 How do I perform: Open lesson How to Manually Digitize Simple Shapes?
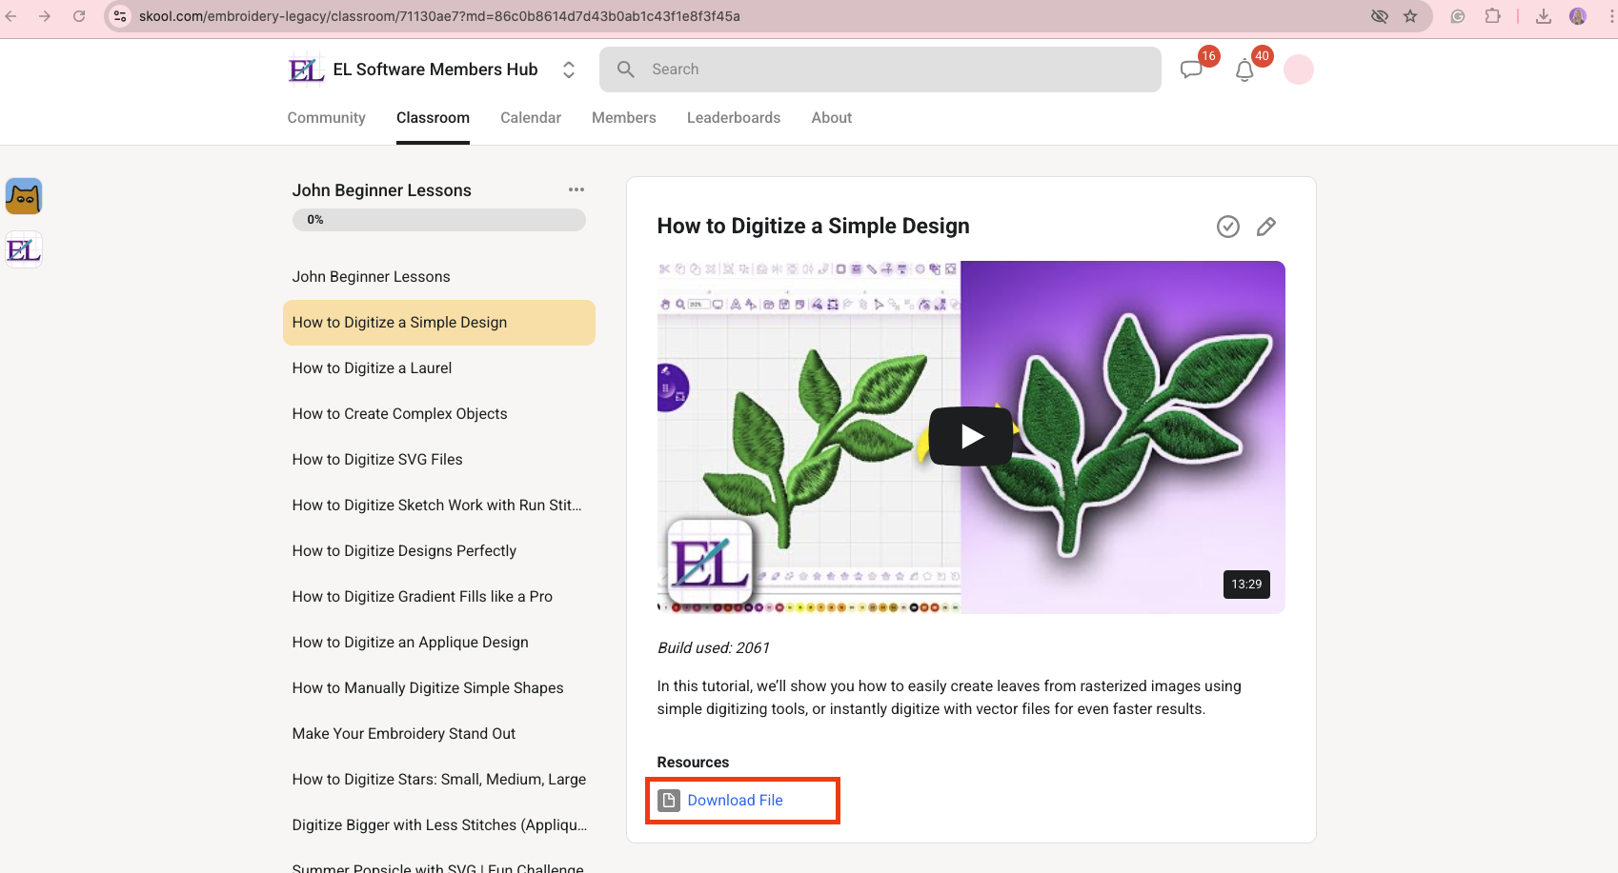tap(439, 688)
